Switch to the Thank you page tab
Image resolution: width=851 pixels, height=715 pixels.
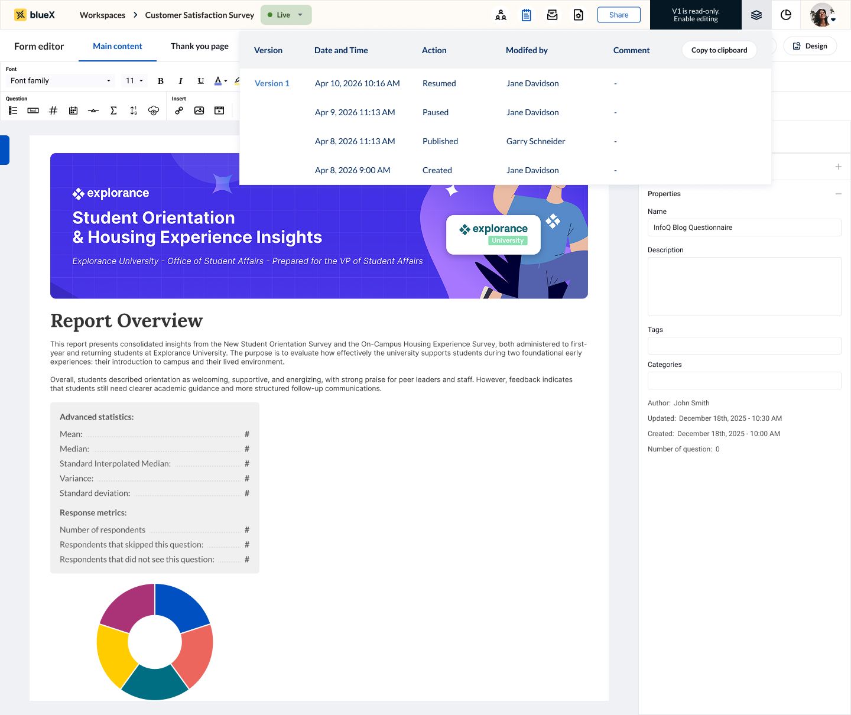pos(200,46)
